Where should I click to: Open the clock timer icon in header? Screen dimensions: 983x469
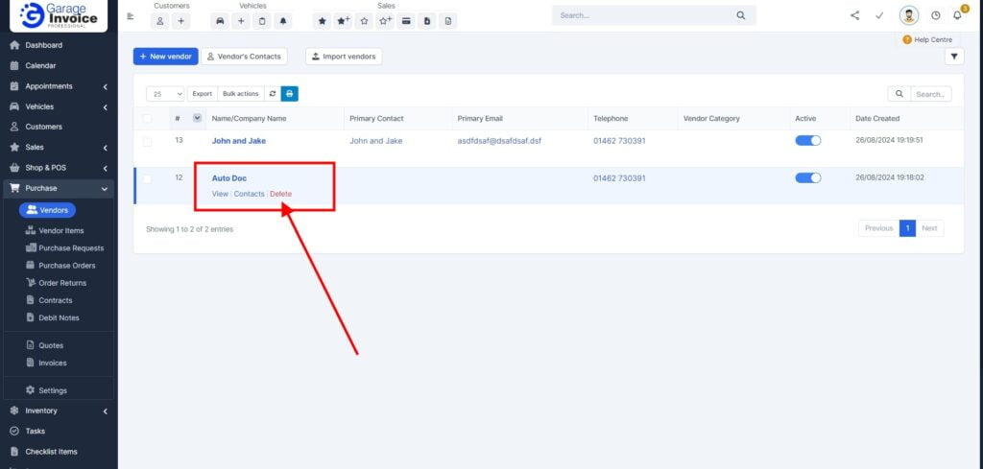[x=935, y=15]
